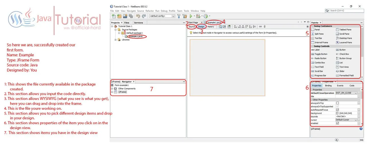Select Text Field palette component
The image size is (367, 147).
(317, 67)
